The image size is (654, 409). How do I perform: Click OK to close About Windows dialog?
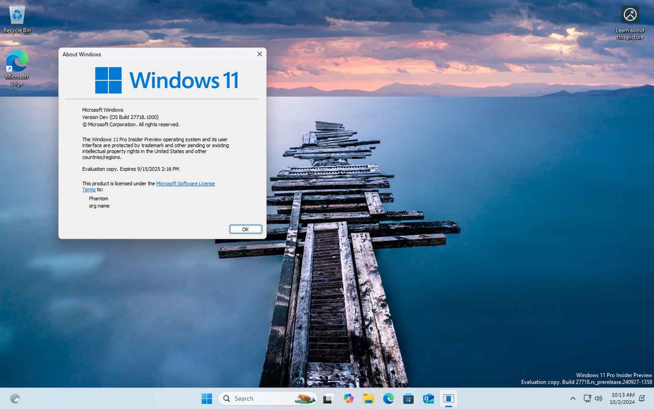tap(245, 229)
